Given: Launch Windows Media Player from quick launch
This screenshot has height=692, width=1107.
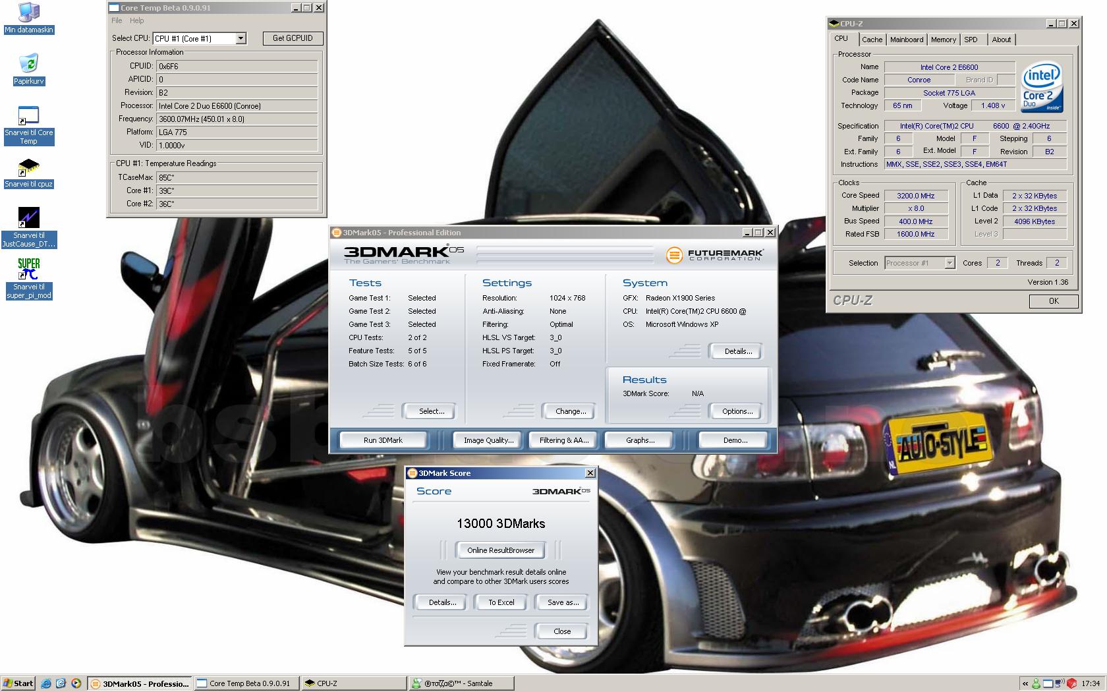Looking at the screenshot, I should click(76, 683).
